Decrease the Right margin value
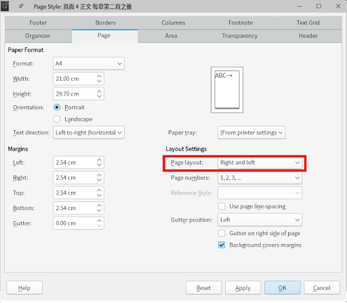The image size is (347, 303). pyautogui.click(x=100, y=180)
